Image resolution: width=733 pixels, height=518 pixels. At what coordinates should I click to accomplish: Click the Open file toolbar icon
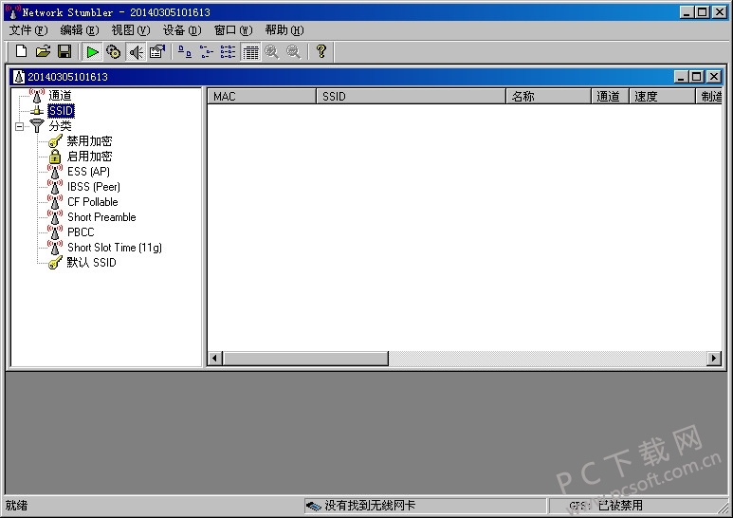(43, 51)
